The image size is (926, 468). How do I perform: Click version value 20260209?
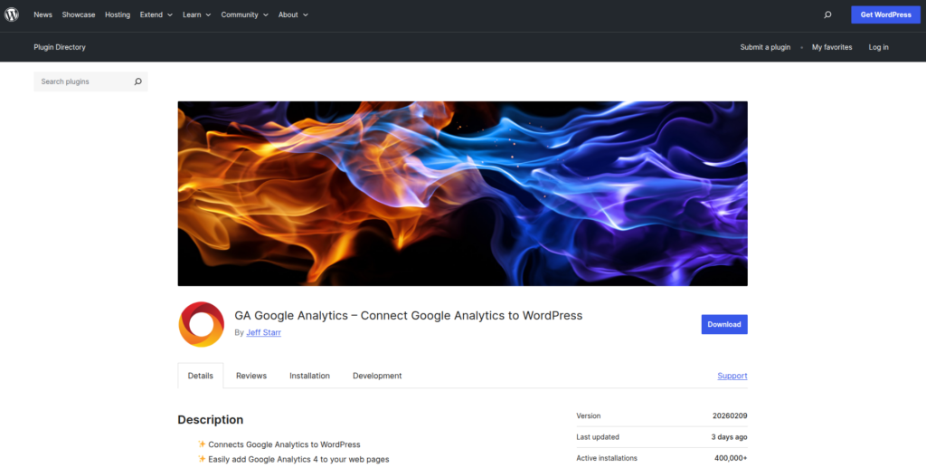coord(730,416)
